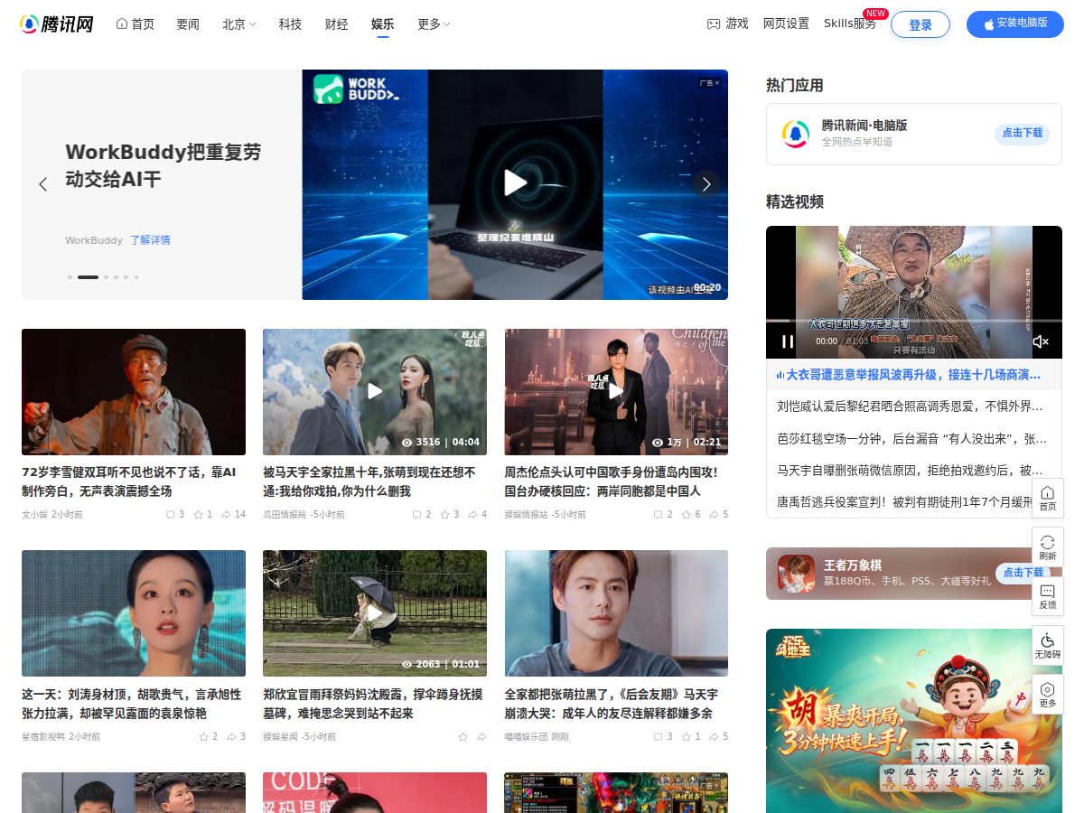Viewport: 1084px width, 813px height.
Task: Select the 娱乐 tab
Action: click(383, 24)
